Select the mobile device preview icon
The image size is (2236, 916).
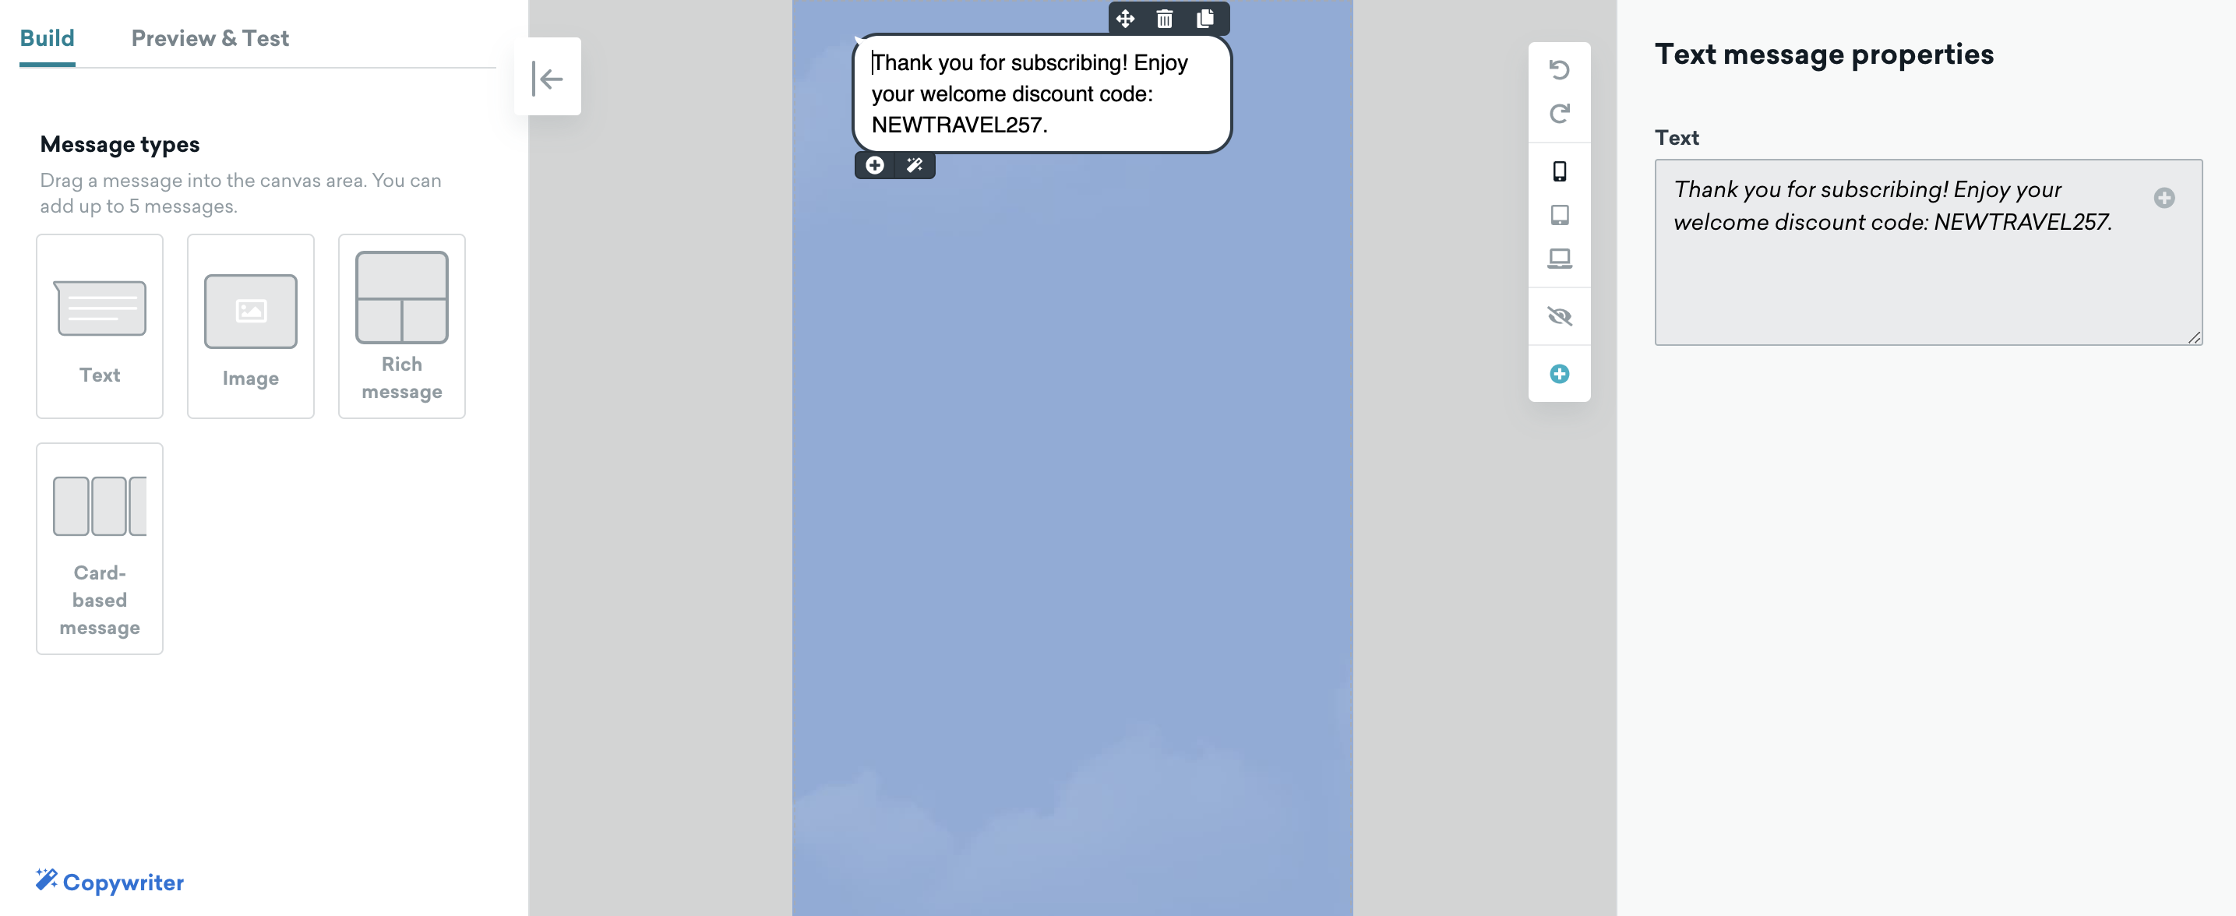pos(1560,170)
